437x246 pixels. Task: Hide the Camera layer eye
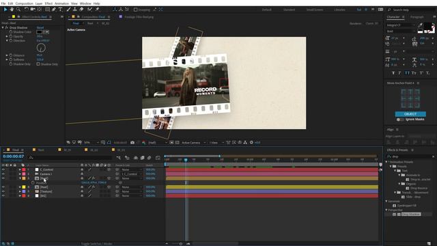coord(3,174)
